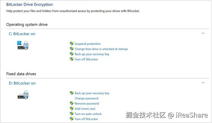Click Change password for D: drive
Viewport: 212px width, 123px height.
86,98
